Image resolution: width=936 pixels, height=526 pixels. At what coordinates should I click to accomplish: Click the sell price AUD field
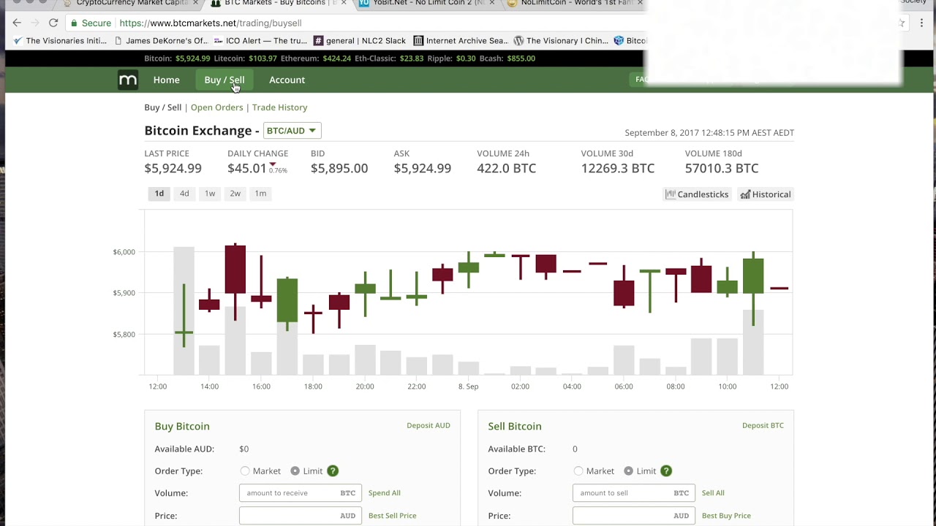(x=634, y=516)
